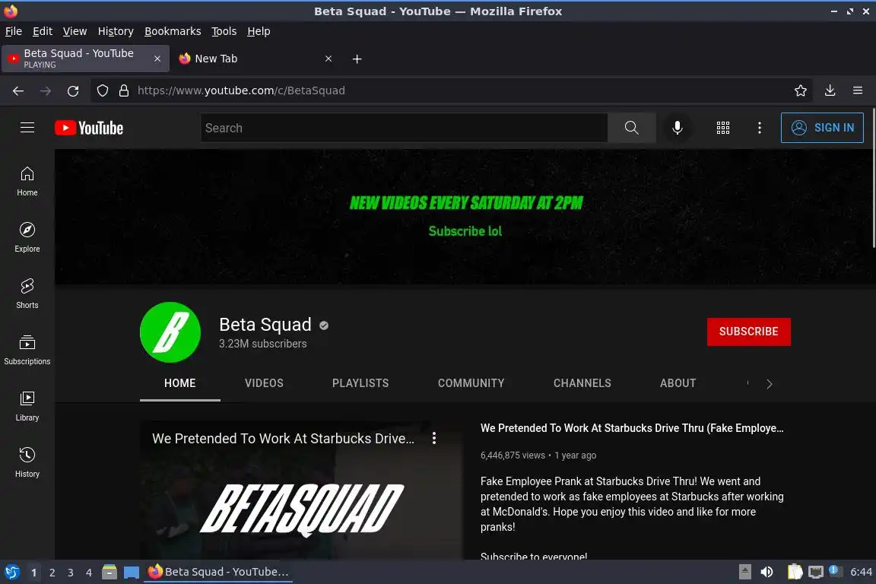Open the Bookmarks menu
This screenshot has height=584, width=876.
(x=173, y=31)
